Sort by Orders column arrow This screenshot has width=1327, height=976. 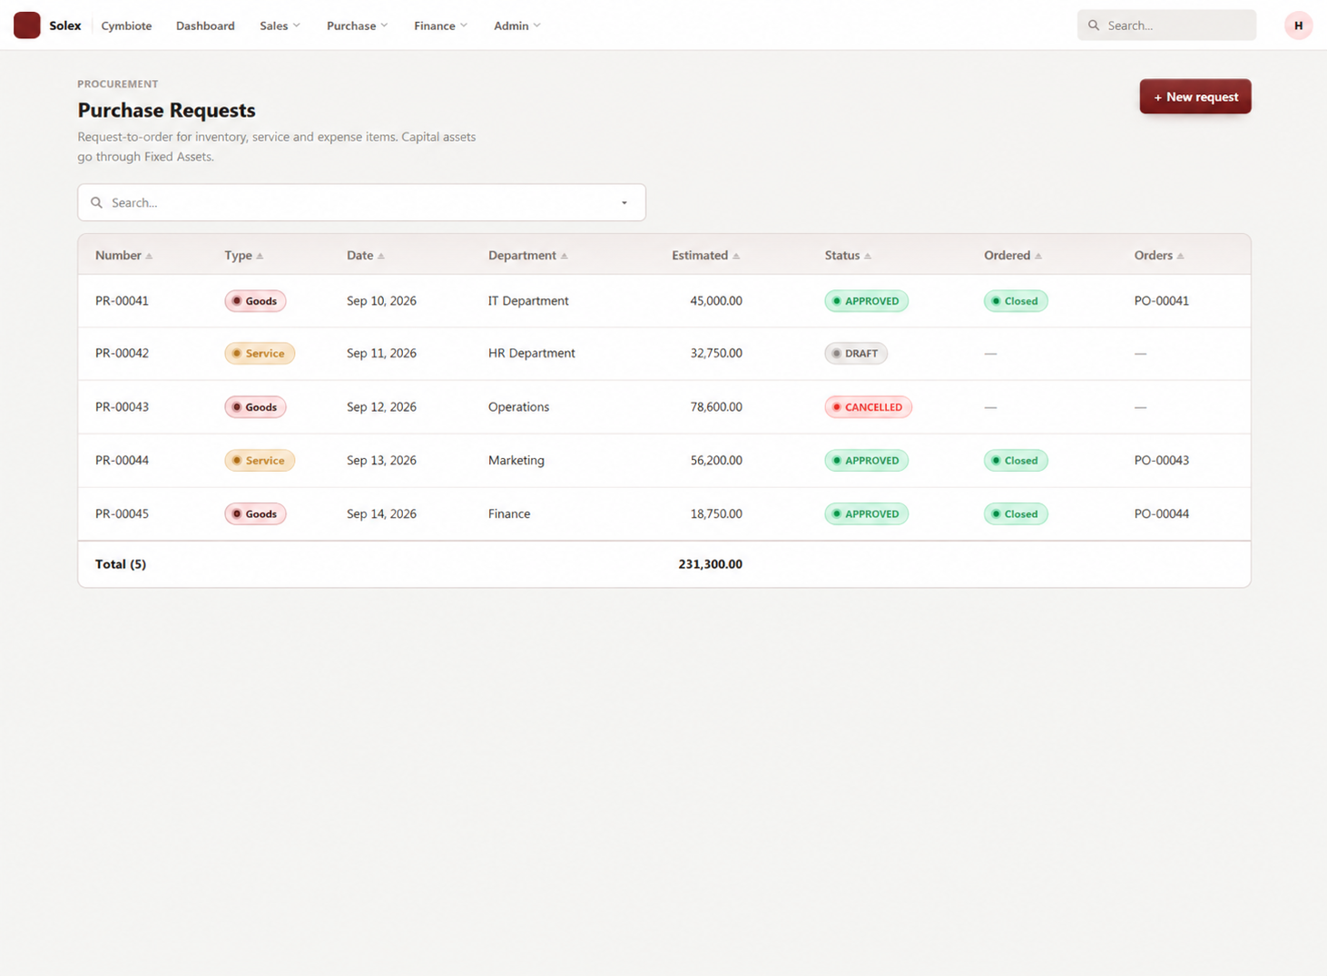coord(1180,256)
